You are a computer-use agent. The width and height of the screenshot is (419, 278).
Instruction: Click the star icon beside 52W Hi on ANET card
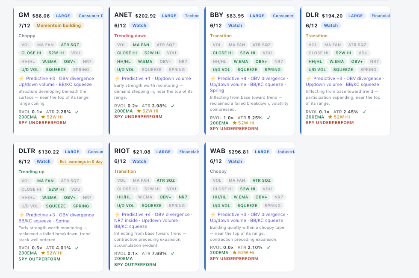click(x=139, y=111)
